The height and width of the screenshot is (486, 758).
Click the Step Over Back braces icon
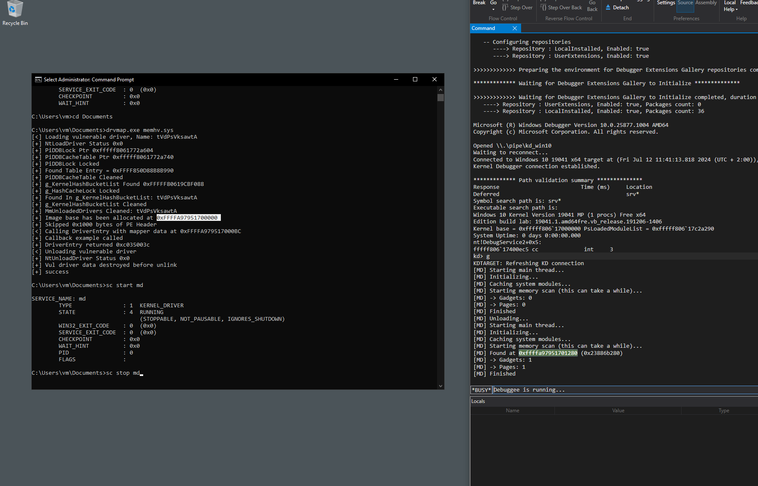(x=543, y=8)
